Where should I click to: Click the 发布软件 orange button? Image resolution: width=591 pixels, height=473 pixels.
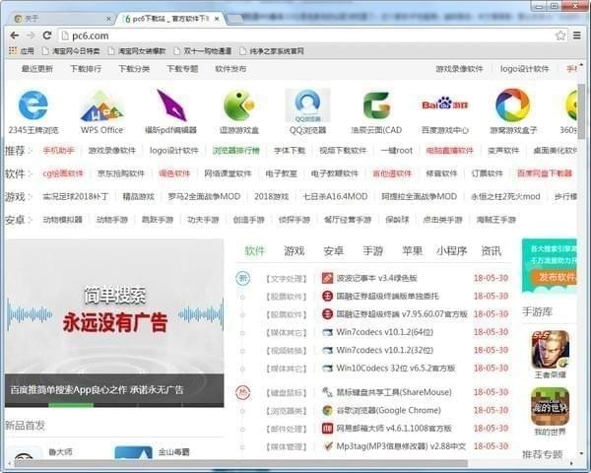pos(554,277)
